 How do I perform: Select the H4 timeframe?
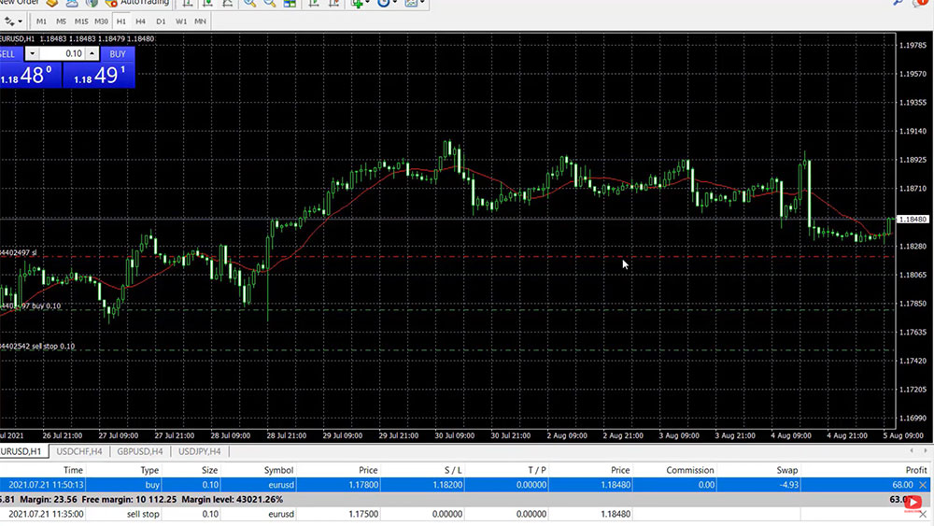tap(141, 21)
